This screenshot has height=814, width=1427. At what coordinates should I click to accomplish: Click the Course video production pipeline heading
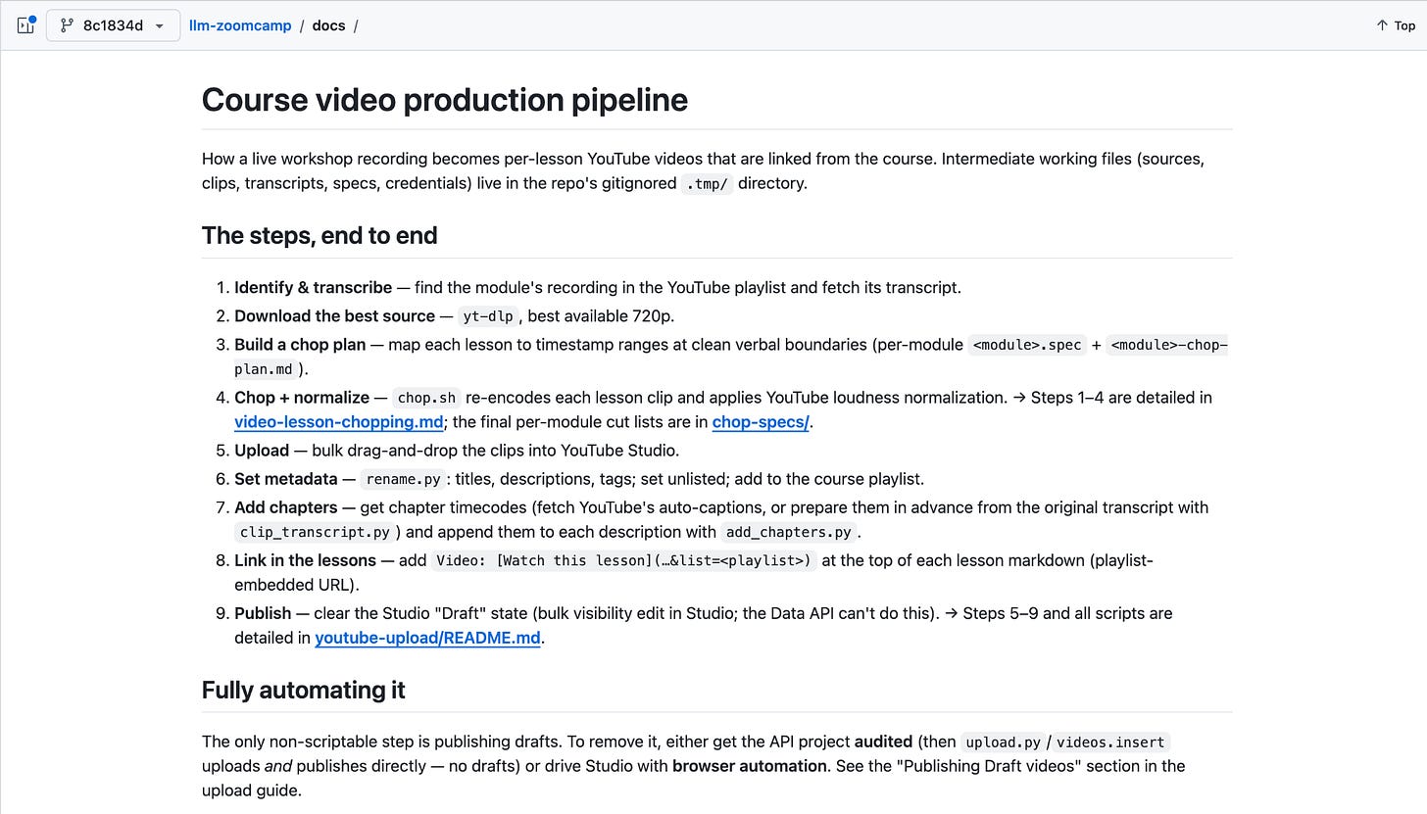coord(445,100)
